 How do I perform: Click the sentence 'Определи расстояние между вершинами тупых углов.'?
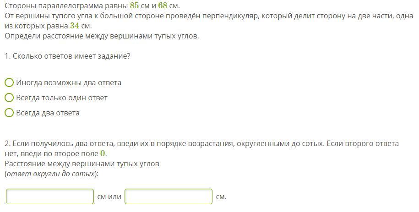(102, 36)
